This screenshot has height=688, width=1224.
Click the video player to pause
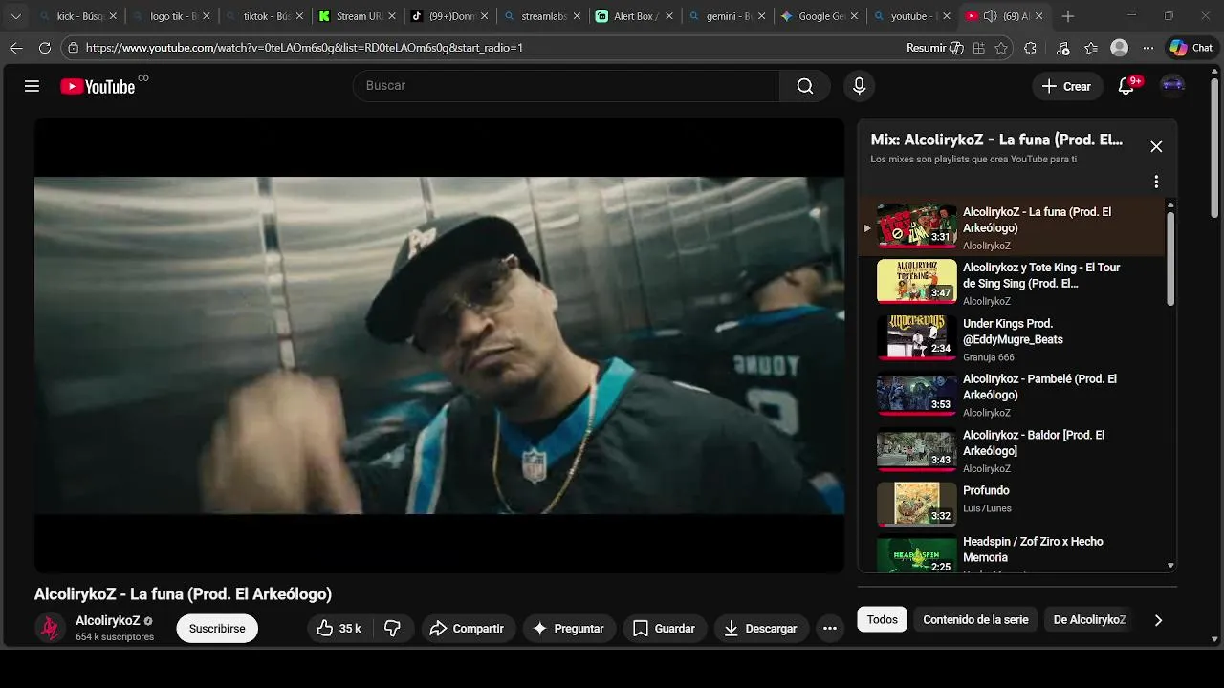(x=439, y=345)
